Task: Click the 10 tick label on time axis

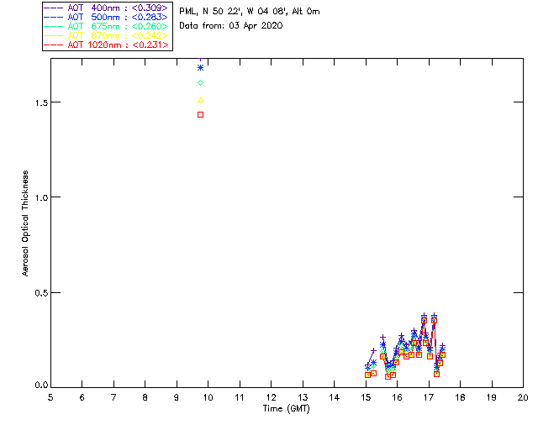Action: click(x=208, y=397)
